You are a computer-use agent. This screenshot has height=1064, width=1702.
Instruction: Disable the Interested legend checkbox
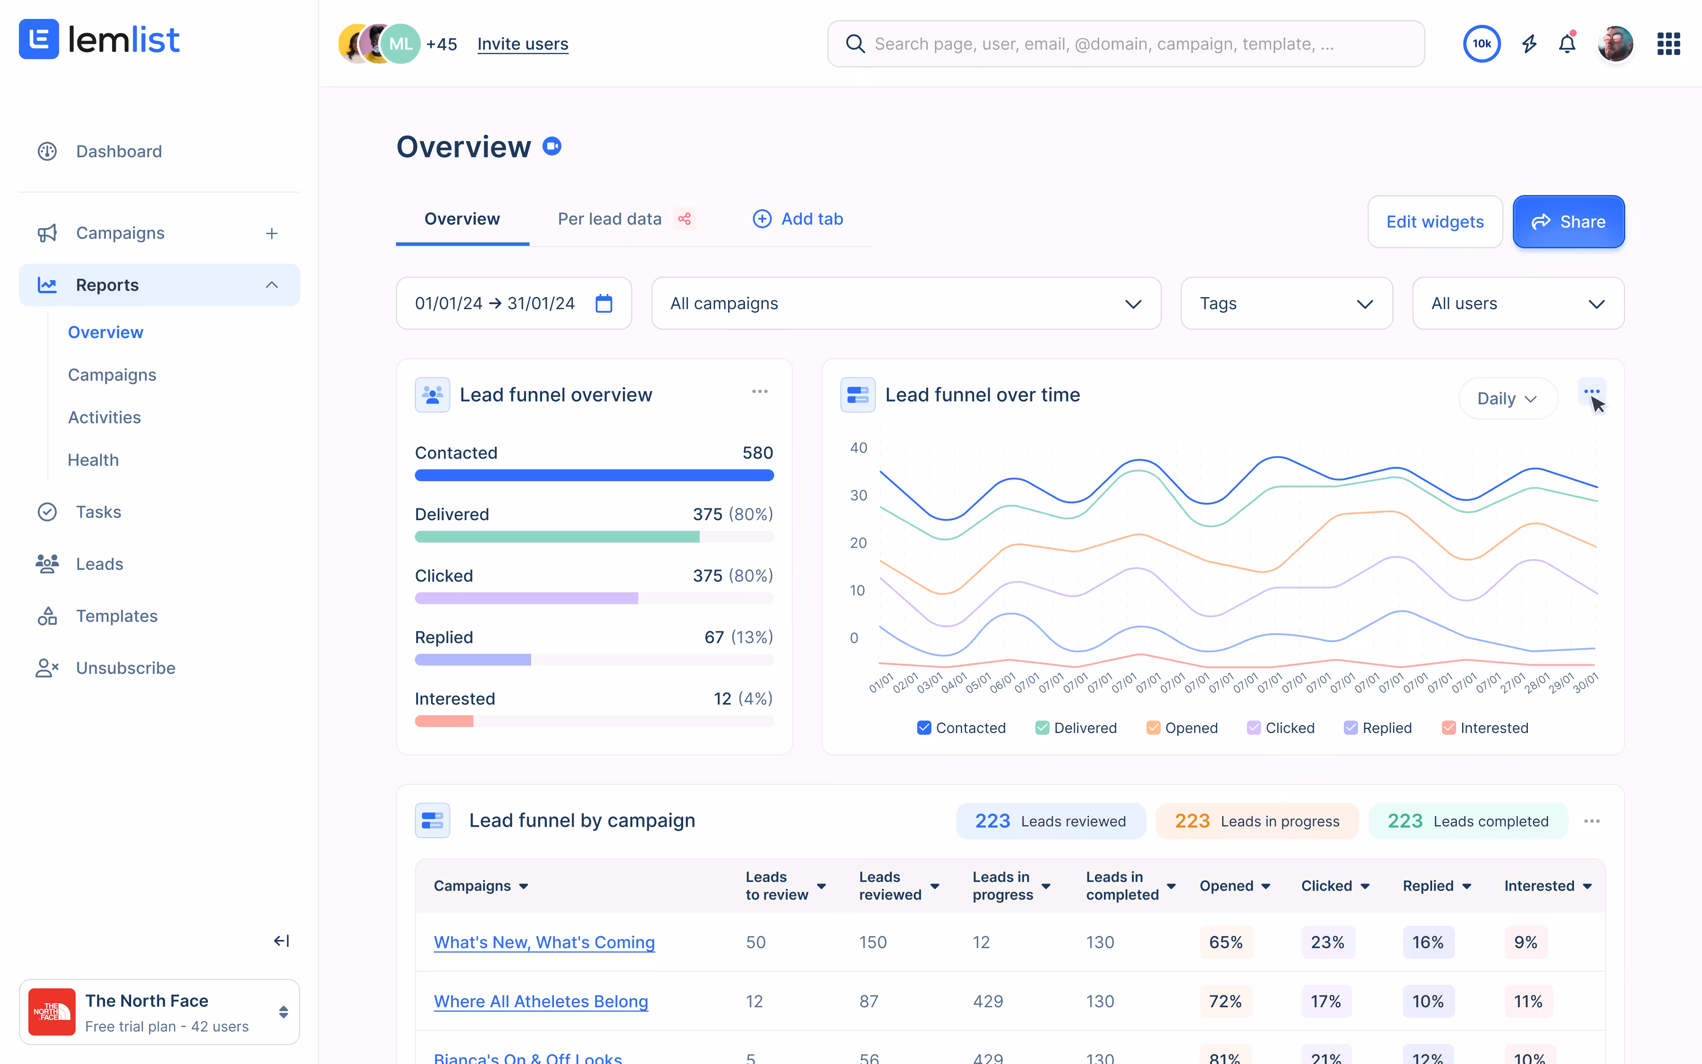(1449, 727)
